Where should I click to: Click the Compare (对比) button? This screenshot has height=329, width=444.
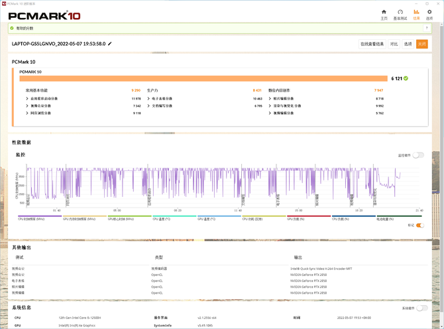(394, 44)
